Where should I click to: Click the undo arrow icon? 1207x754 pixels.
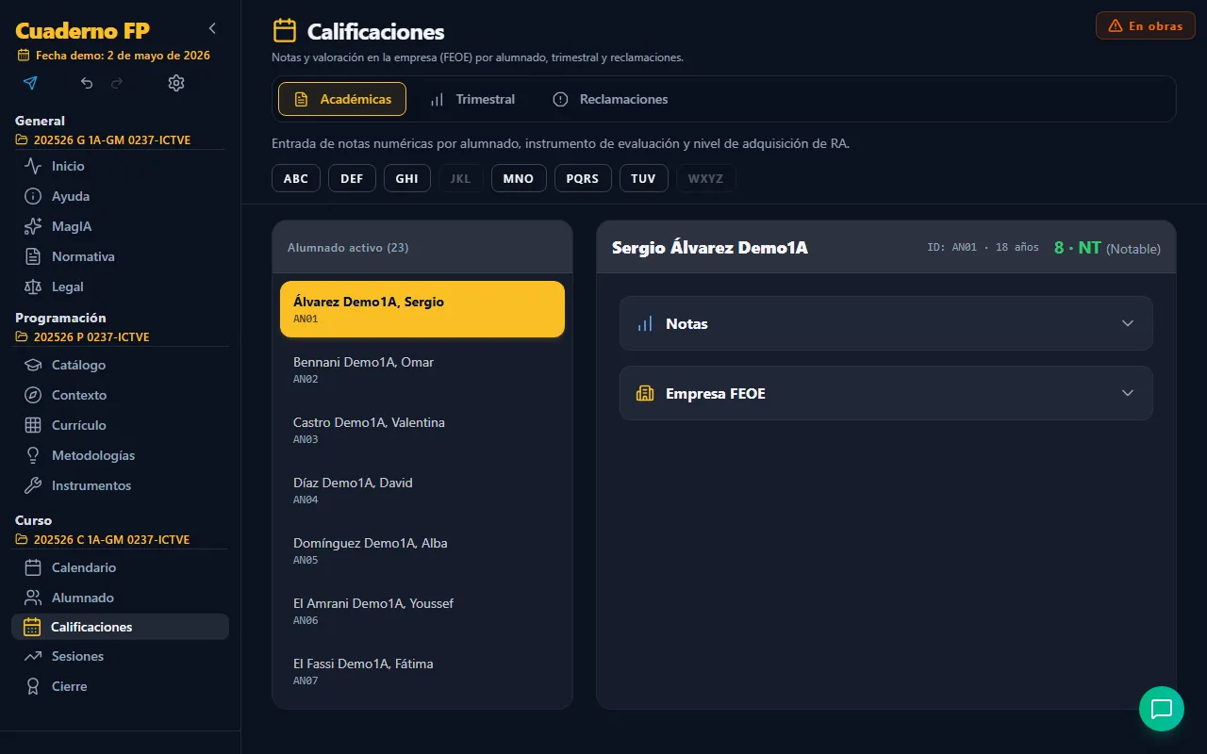coord(87,83)
